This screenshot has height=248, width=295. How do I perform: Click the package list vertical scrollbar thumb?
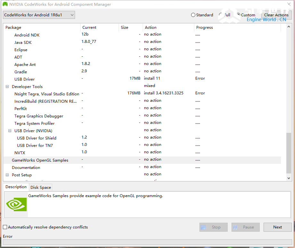289,153
